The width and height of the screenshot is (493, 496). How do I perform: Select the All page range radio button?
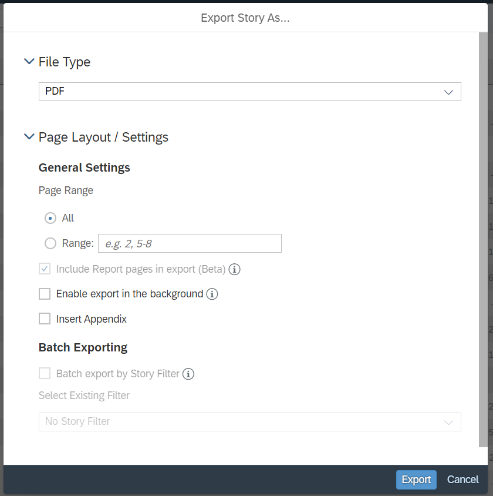click(50, 218)
